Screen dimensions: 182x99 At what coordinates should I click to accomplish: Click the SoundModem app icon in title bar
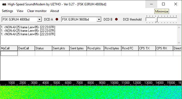pos(4,4)
